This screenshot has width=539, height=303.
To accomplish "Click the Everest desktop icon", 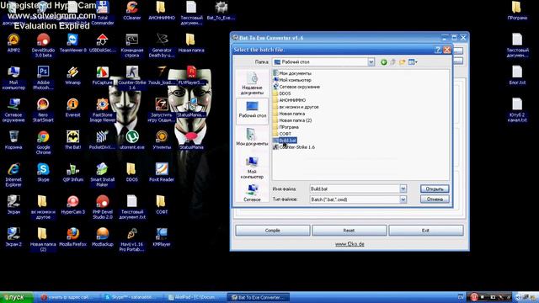I will click(x=73, y=108).
